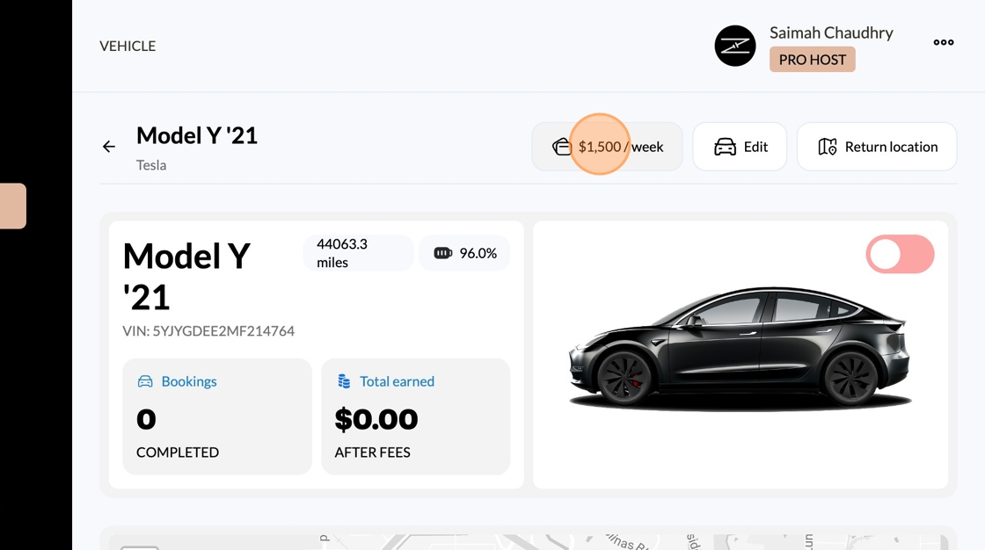Click the Bookings car icon
This screenshot has height=550, width=985.
coord(145,381)
